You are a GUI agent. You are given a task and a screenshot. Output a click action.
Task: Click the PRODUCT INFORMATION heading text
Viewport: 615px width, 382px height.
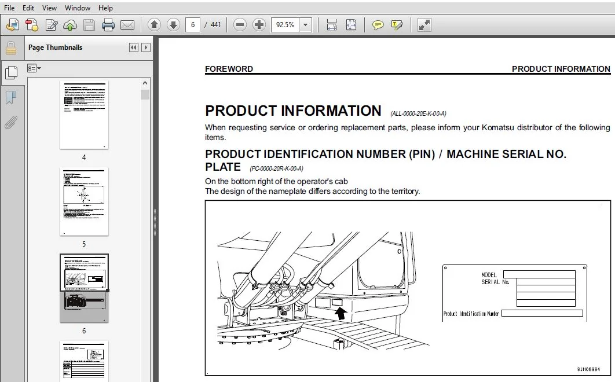(293, 111)
